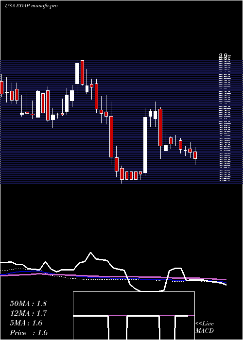Click the '50MA : 1.8' label
Viewport: 243px width, 340px height.
click(28, 304)
